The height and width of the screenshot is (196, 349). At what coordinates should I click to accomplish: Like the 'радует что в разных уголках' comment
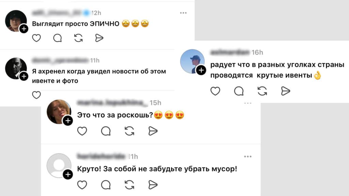215,91
